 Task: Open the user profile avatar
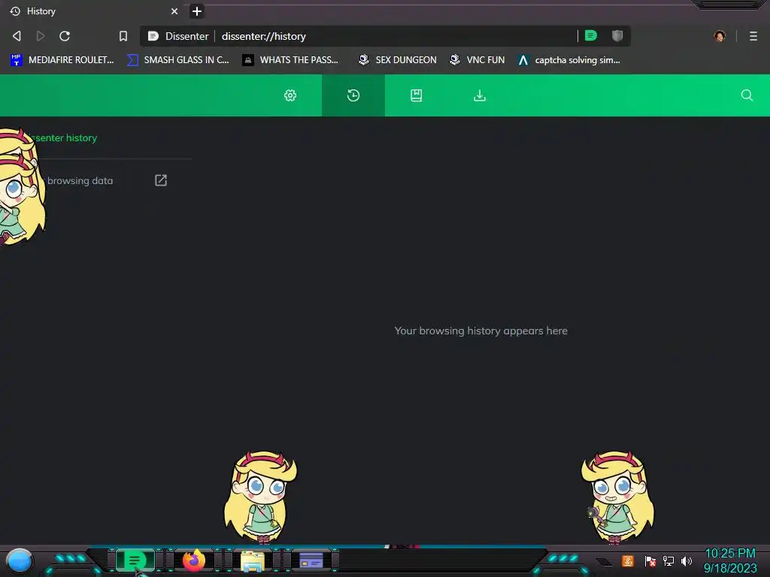(x=720, y=36)
